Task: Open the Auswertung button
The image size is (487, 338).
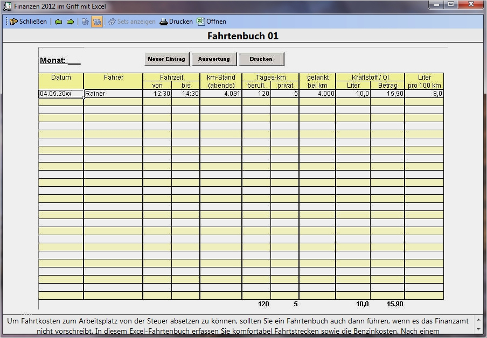Action: tap(214, 59)
